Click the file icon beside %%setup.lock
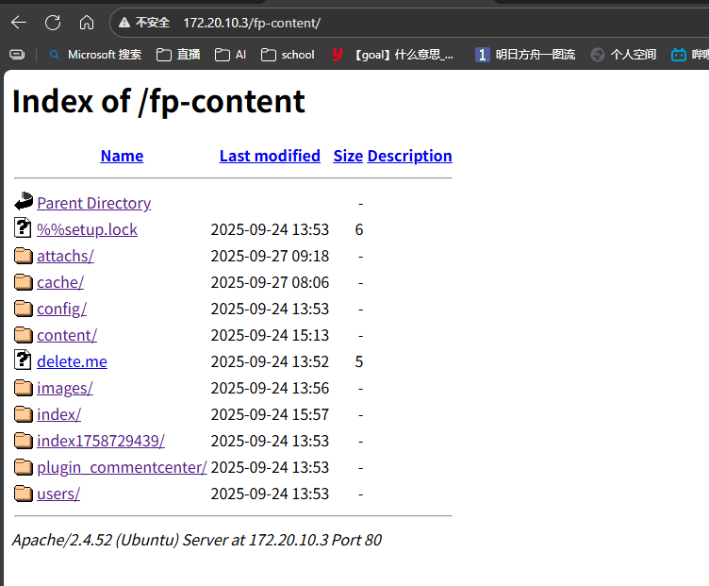The width and height of the screenshot is (709, 586). (x=24, y=228)
